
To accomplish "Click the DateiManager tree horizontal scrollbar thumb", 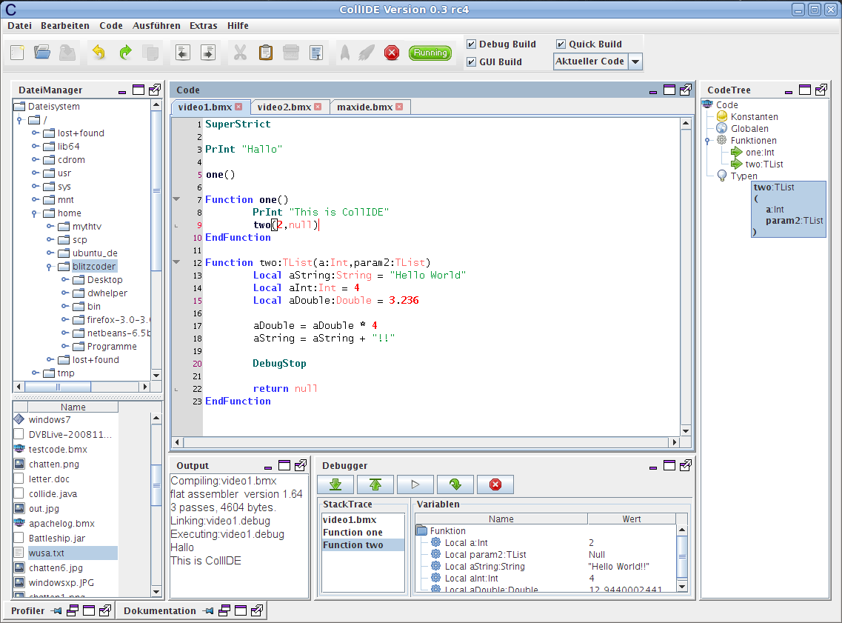I will coord(58,387).
